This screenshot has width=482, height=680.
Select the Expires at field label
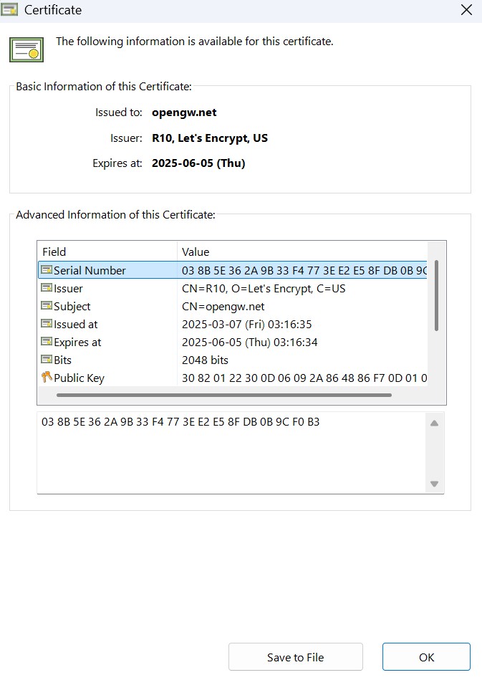(77, 343)
